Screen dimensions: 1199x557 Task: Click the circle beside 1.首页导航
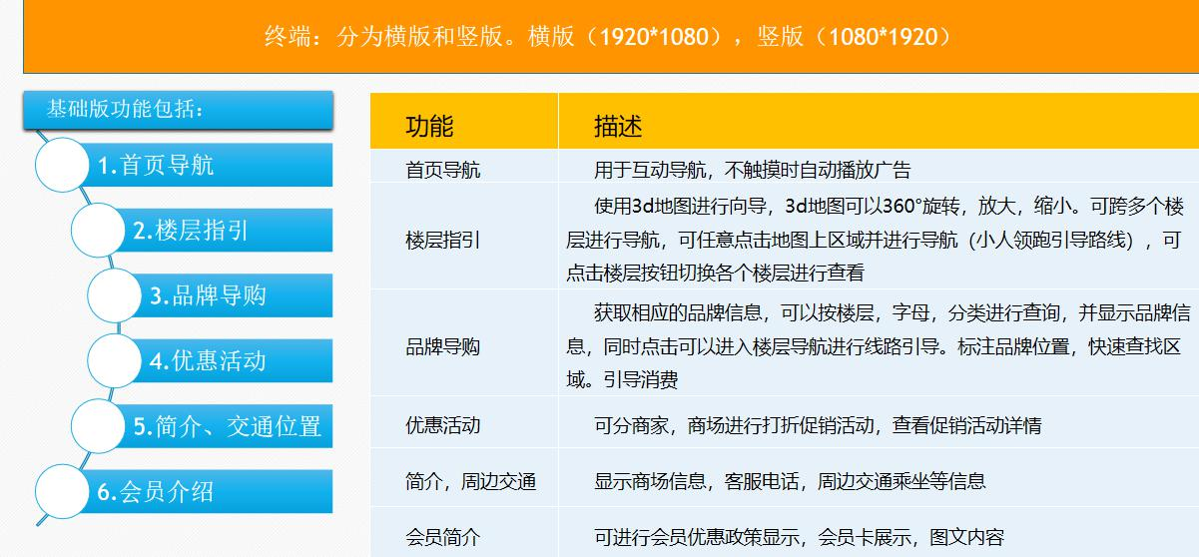(x=62, y=165)
